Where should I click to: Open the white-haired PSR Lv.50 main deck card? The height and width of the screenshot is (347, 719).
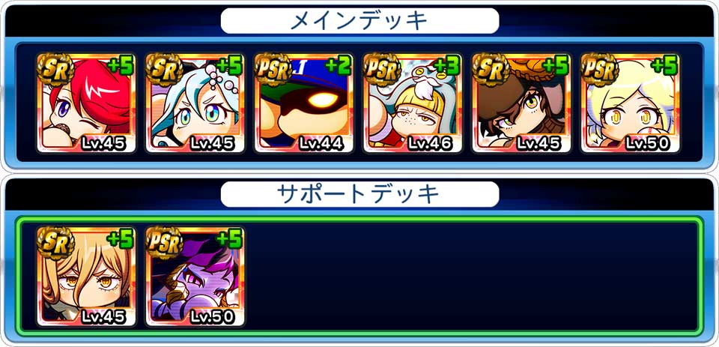(x=630, y=103)
